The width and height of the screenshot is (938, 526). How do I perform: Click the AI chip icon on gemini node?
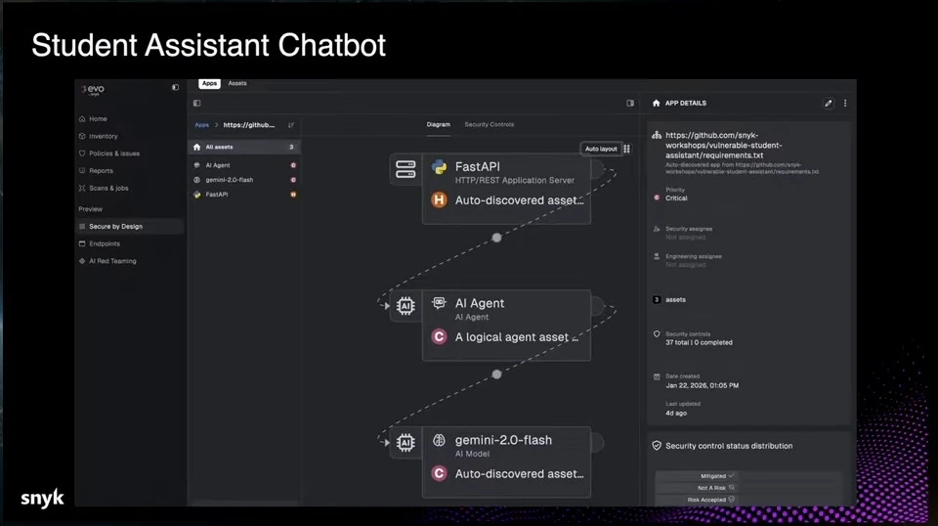tap(405, 443)
